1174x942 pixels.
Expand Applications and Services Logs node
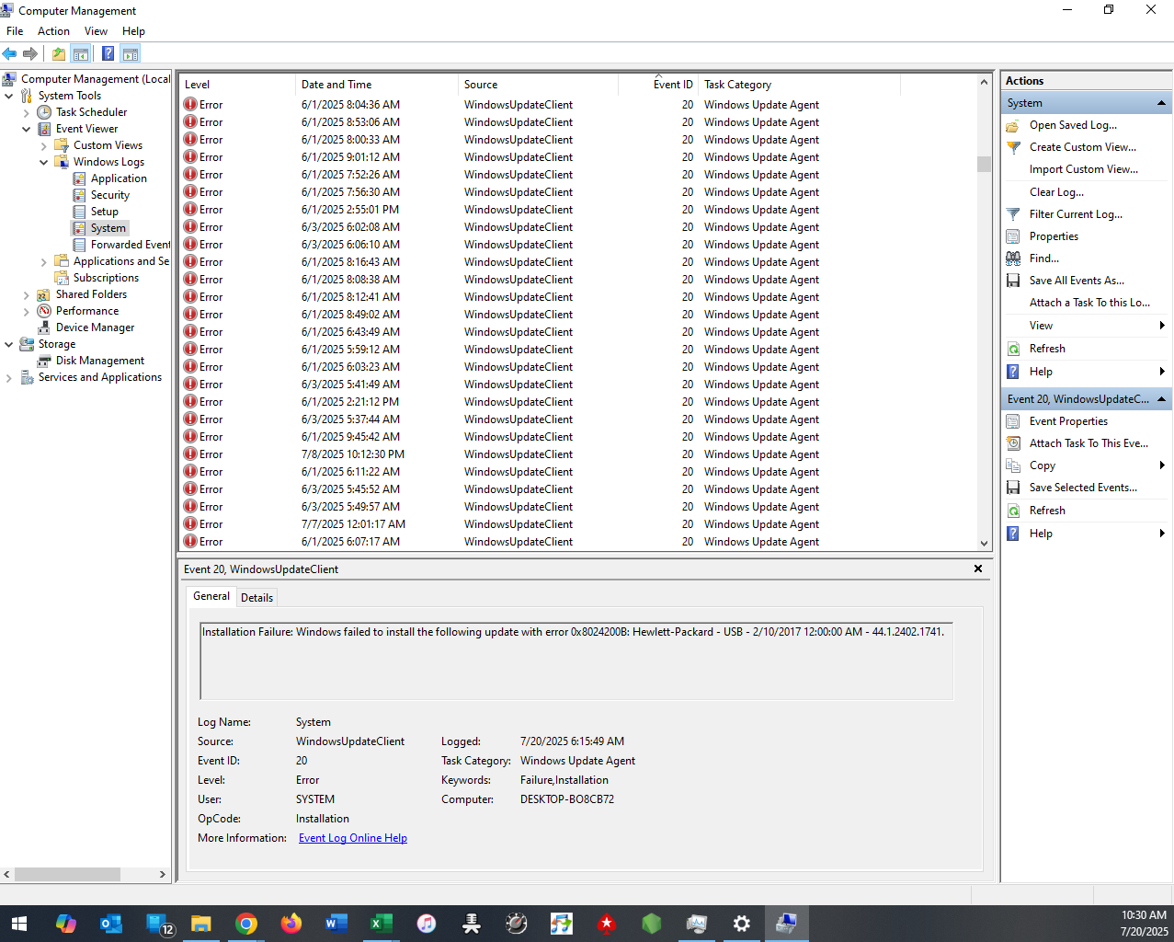pyautogui.click(x=44, y=261)
